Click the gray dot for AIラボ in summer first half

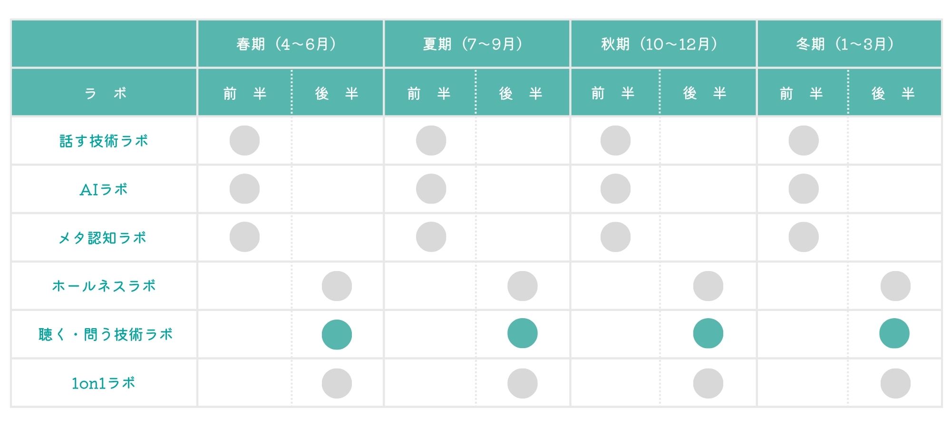(431, 189)
